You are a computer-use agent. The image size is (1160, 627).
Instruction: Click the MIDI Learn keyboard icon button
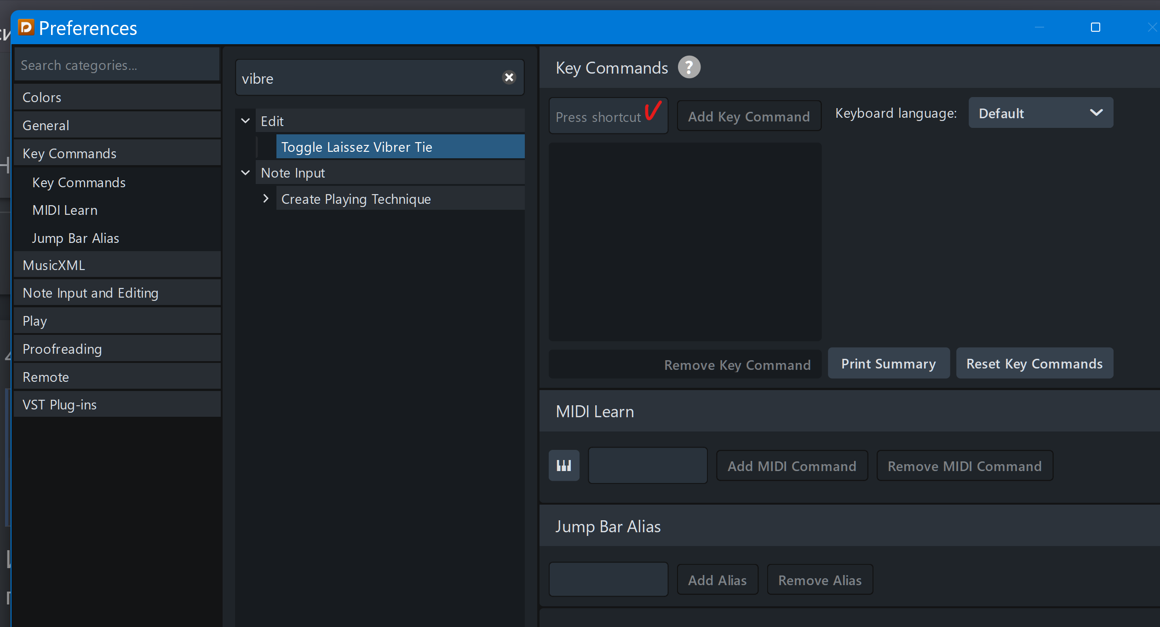click(564, 466)
